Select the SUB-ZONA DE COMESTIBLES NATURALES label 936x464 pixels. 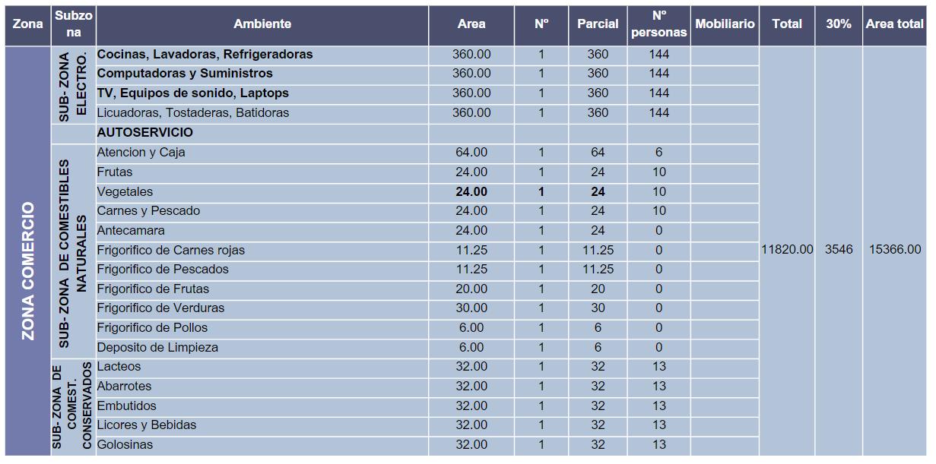click(x=73, y=251)
